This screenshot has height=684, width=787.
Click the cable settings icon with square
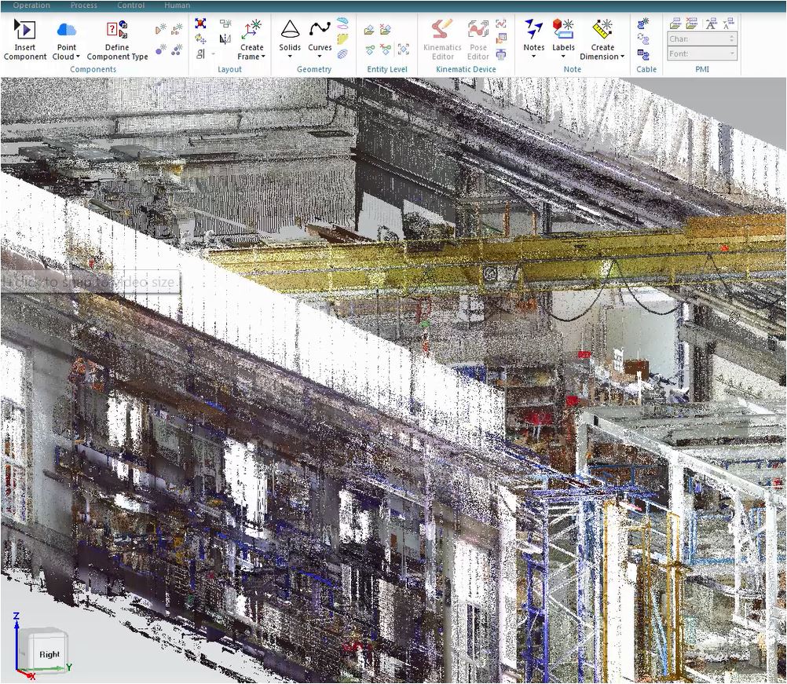point(643,53)
